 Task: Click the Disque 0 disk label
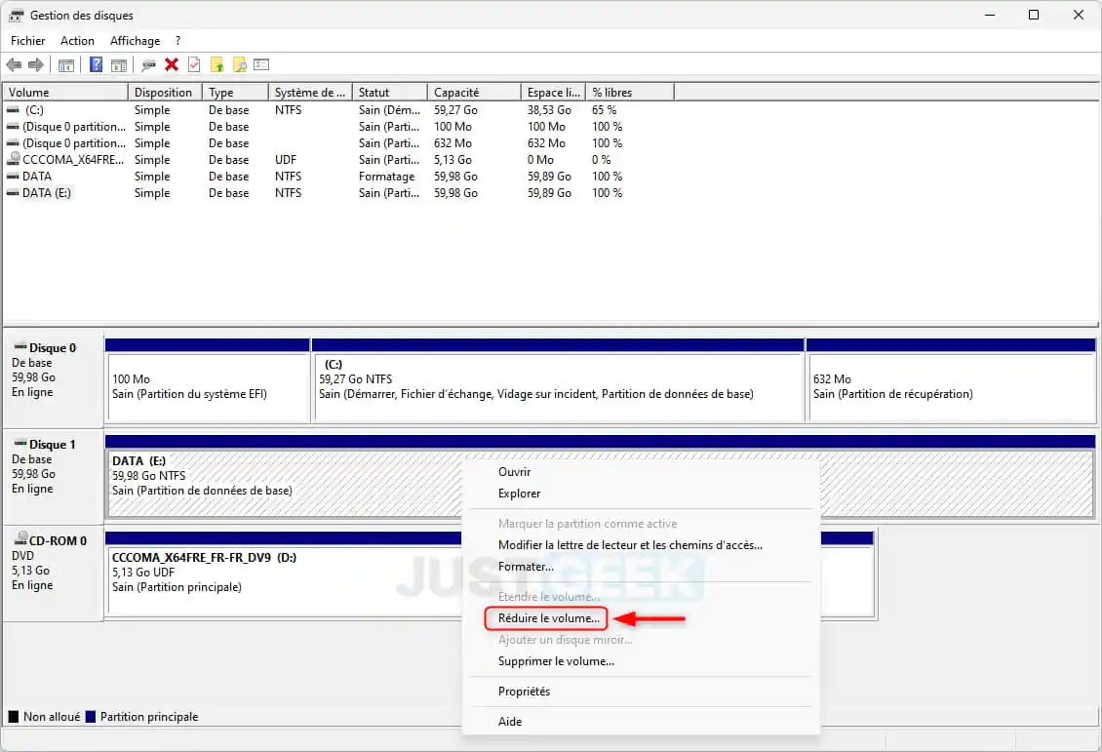[53, 348]
